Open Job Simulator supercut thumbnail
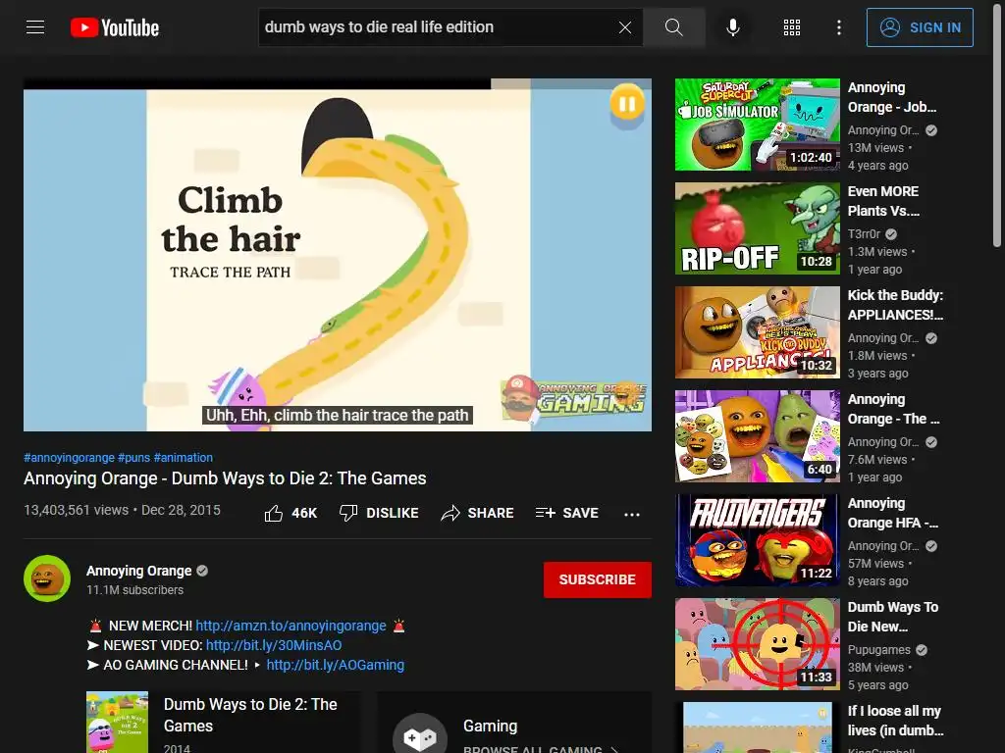This screenshot has height=753, width=1005. click(x=758, y=125)
